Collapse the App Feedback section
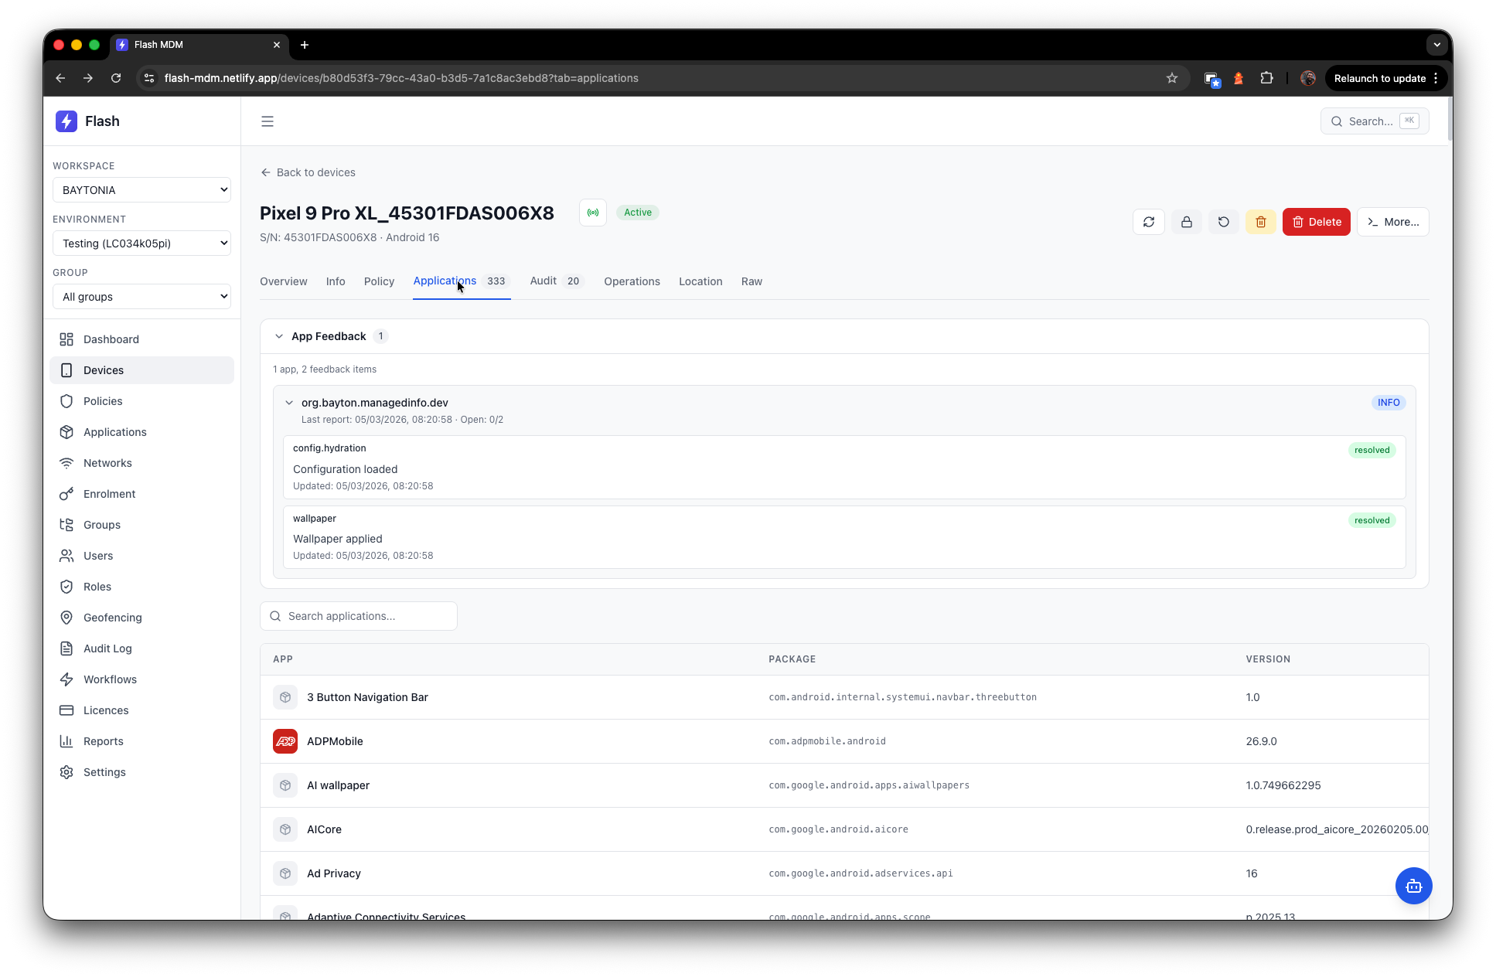 (x=279, y=336)
